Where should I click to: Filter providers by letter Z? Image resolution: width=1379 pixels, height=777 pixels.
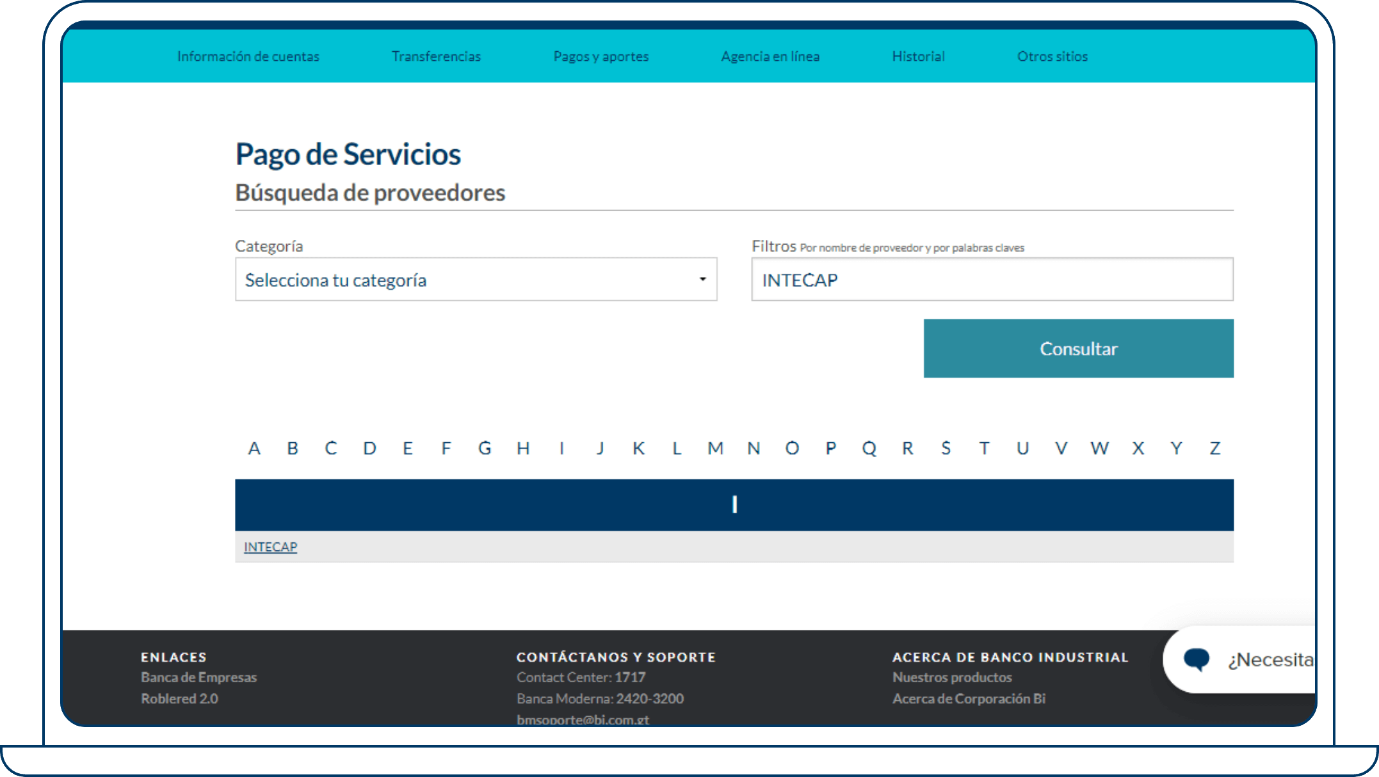(x=1214, y=448)
